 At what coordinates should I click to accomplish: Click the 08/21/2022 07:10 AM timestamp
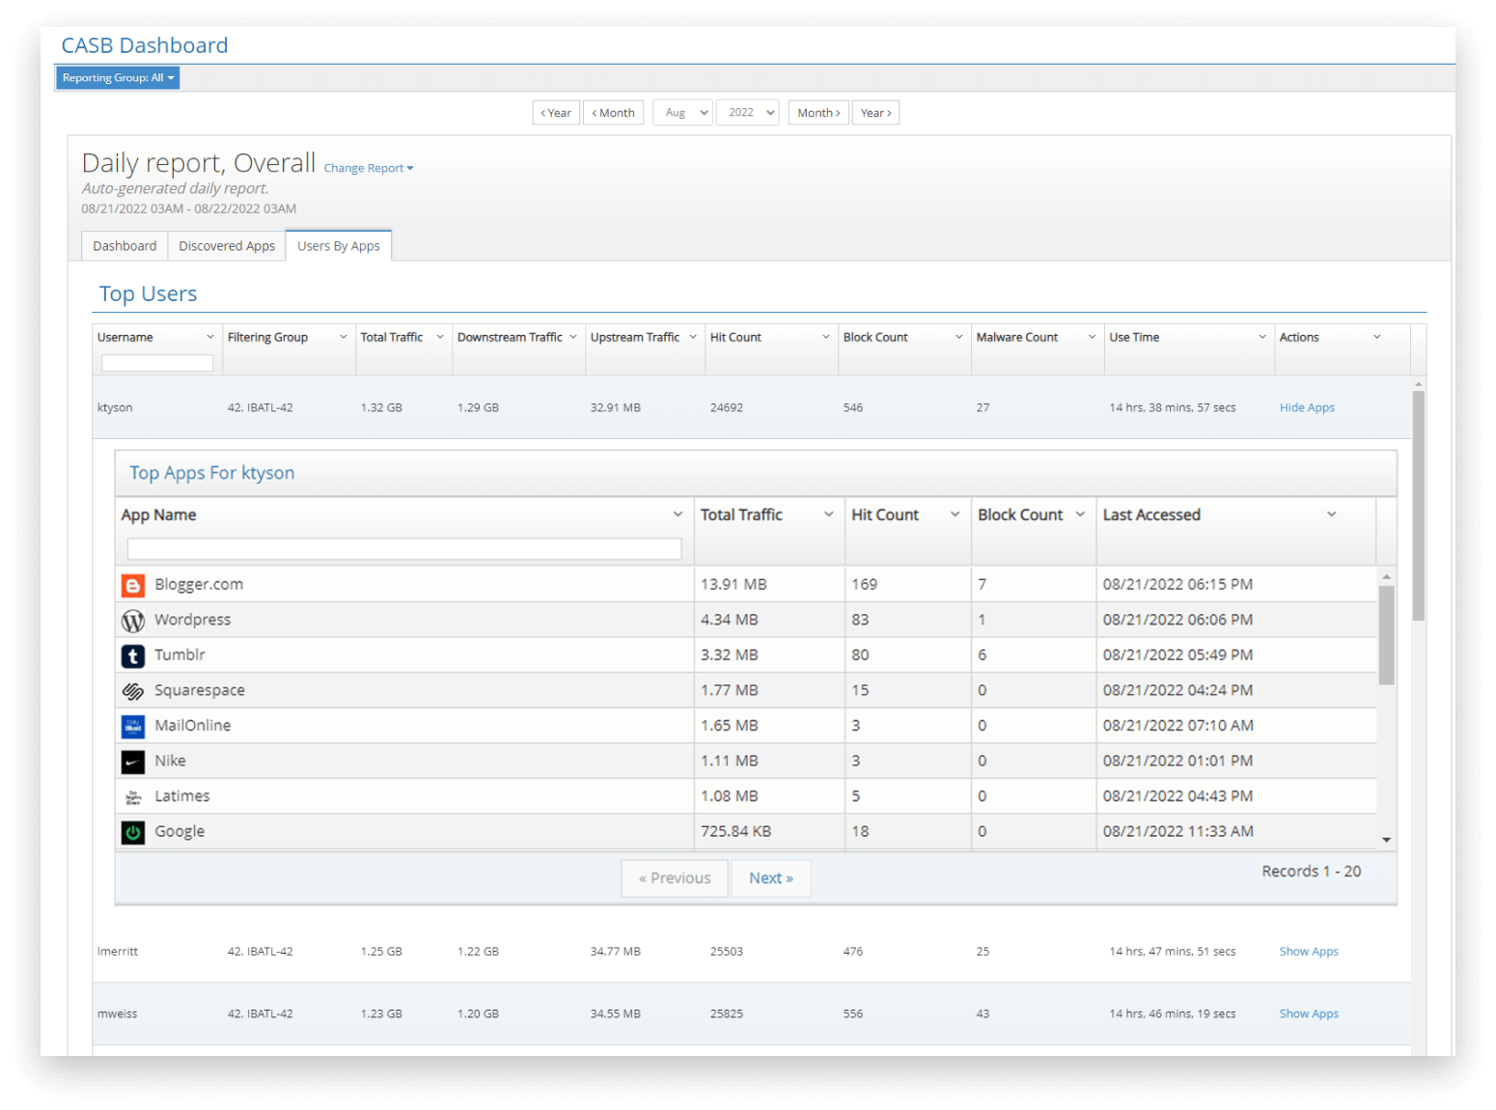(x=1177, y=726)
